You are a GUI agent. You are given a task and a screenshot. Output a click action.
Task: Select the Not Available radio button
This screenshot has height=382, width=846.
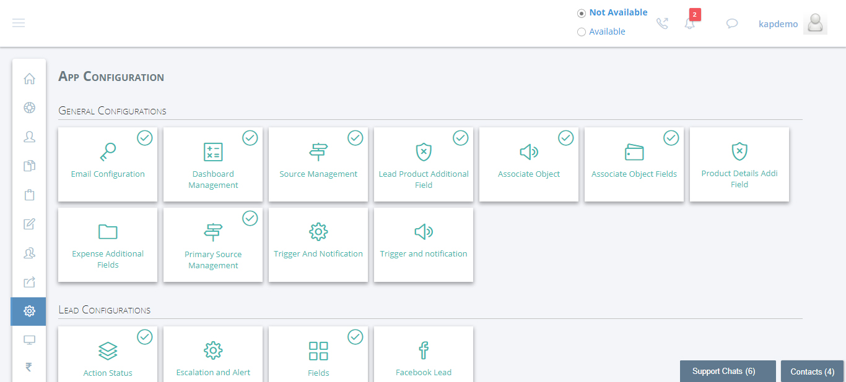[582, 13]
